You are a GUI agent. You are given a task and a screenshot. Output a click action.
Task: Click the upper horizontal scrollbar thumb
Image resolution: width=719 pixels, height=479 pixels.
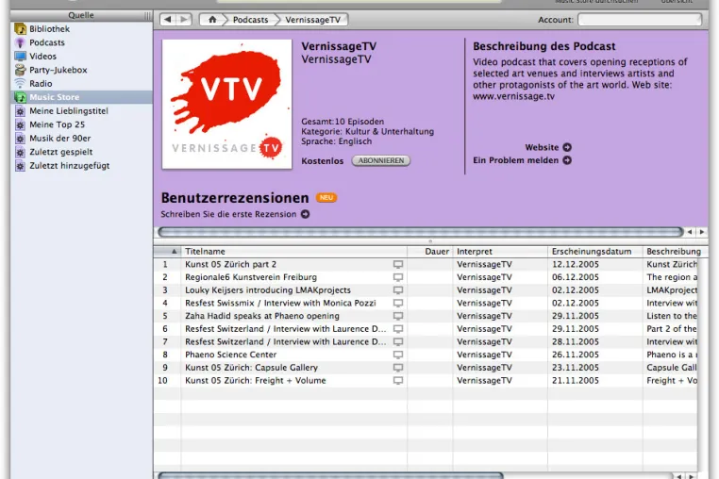(x=421, y=232)
